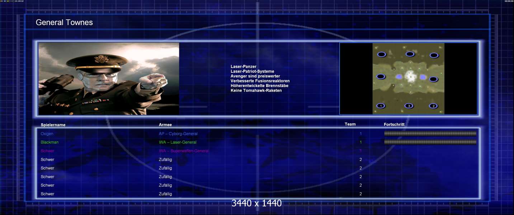This screenshot has height=215, width=514.
Task: Select the General Townes portrait image
Action: click(x=109, y=79)
